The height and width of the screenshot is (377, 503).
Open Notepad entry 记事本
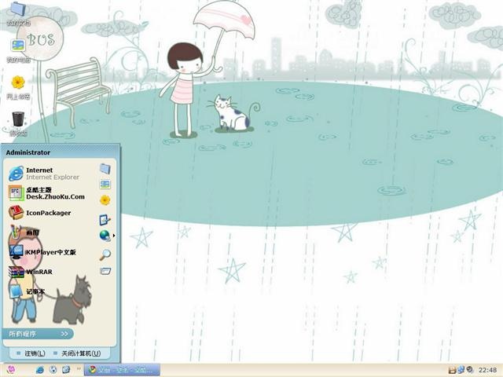pos(27,291)
